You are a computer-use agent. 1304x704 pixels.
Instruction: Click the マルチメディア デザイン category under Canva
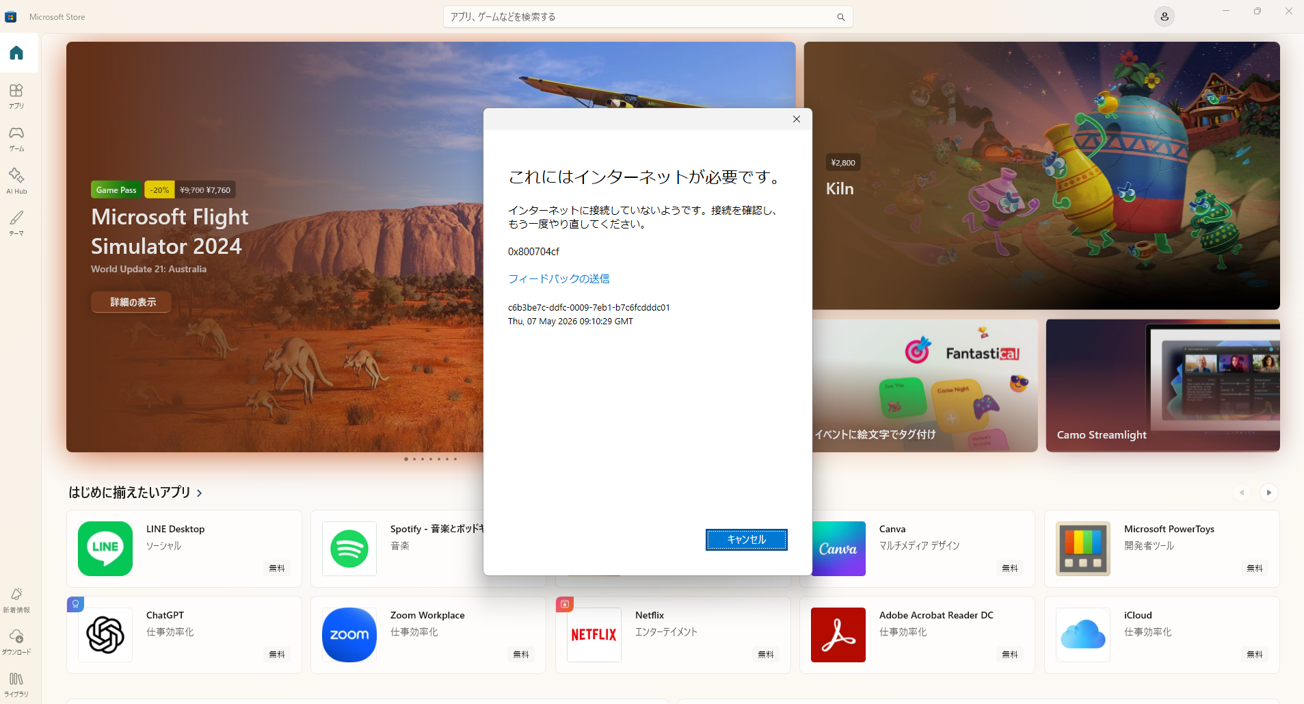[x=919, y=546]
